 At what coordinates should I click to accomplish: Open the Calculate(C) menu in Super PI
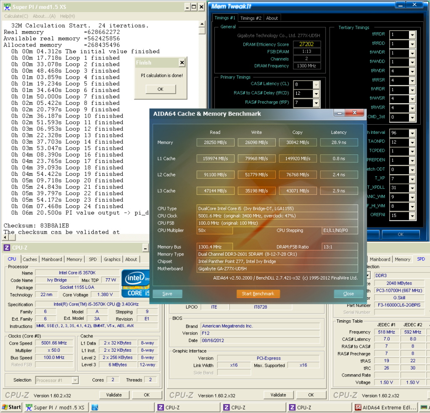coord(16,16)
